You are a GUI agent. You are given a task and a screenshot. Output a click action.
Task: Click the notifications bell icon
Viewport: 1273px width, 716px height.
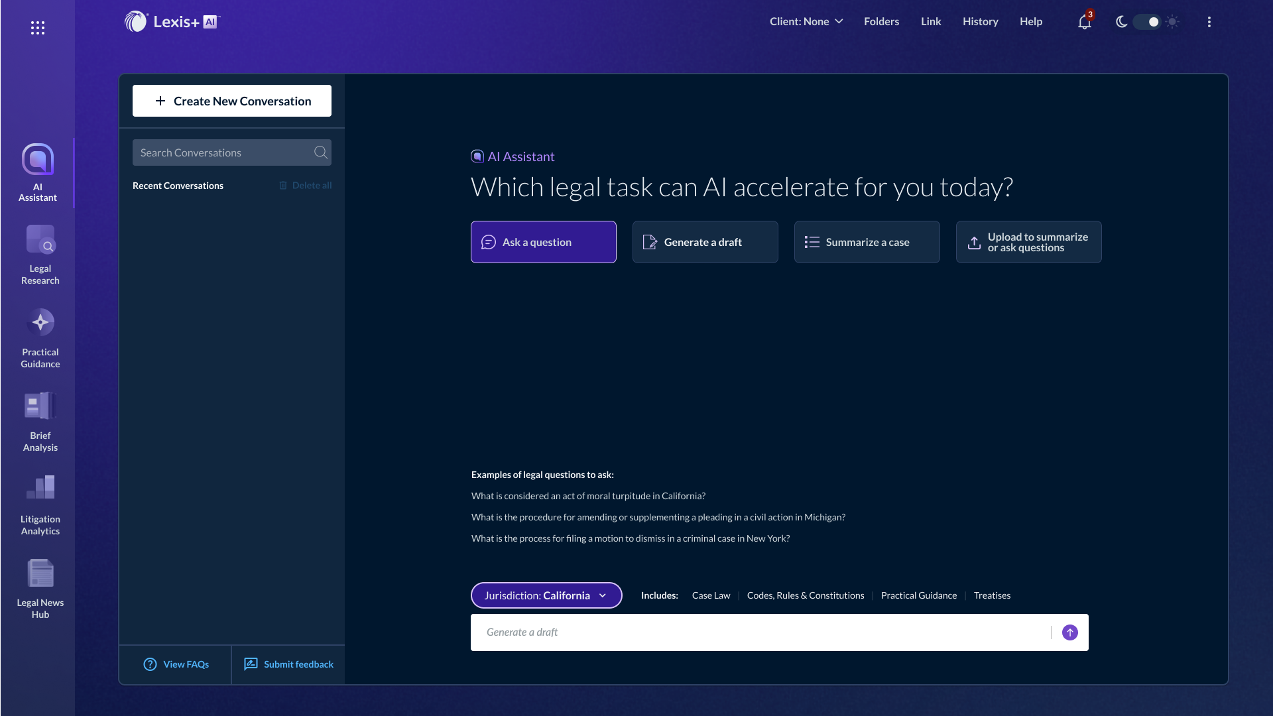(x=1085, y=22)
